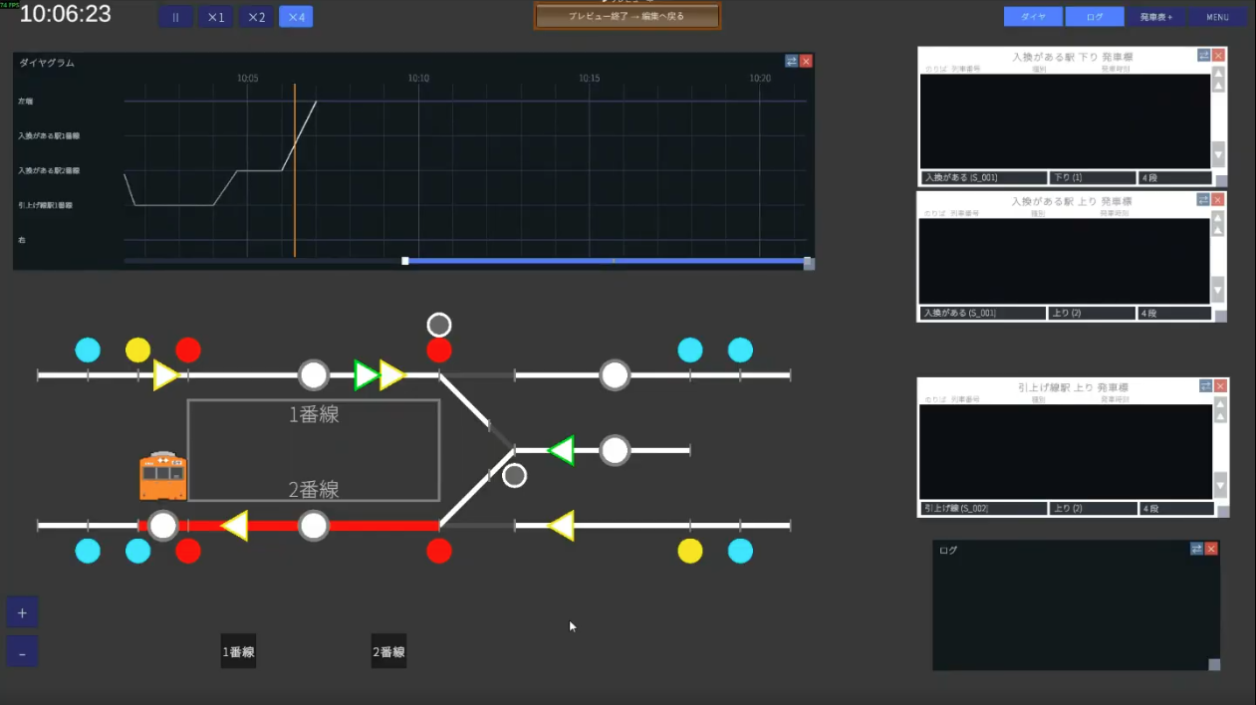Open the 発車表＋ menu item
1256x705 pixels.
1156,17
